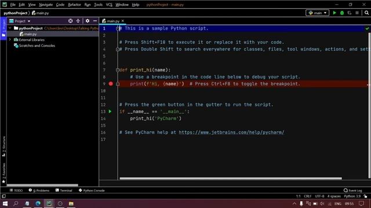Close the main.py editor tab
The image size is (371, 208).
pos(122,21)
